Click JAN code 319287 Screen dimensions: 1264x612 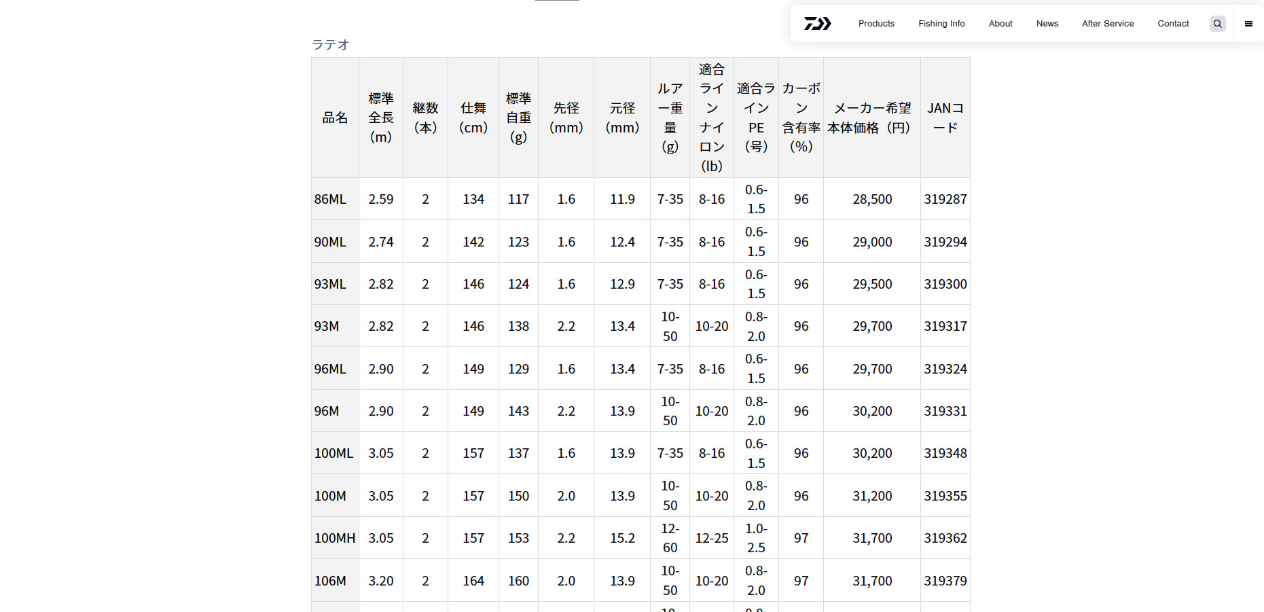coord(945,199)
